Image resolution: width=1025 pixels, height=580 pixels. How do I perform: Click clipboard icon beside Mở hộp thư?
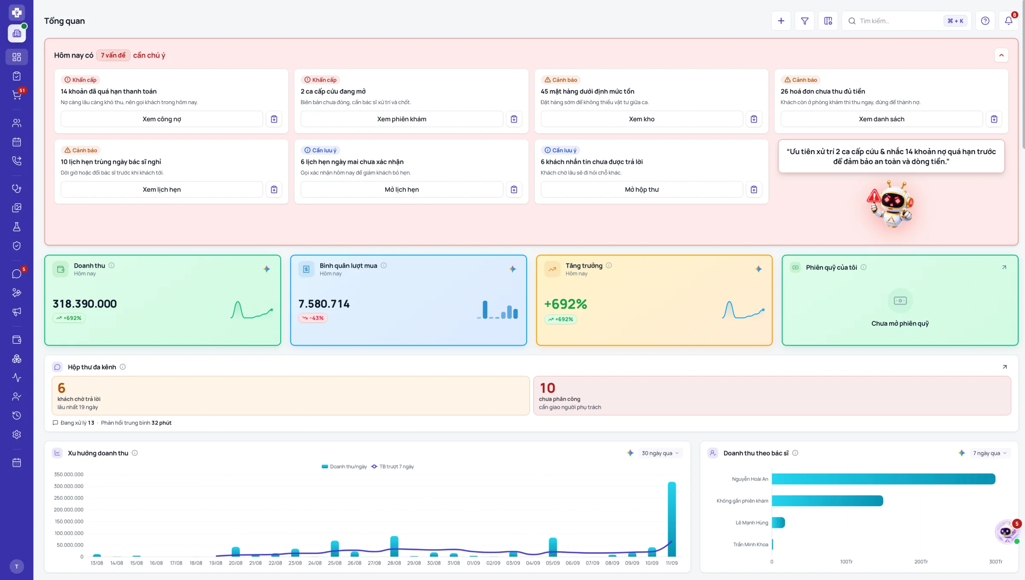tap(754, 189)
